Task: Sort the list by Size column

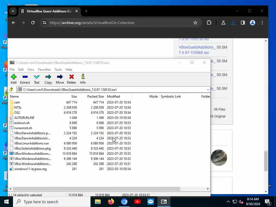Action: 65,96
